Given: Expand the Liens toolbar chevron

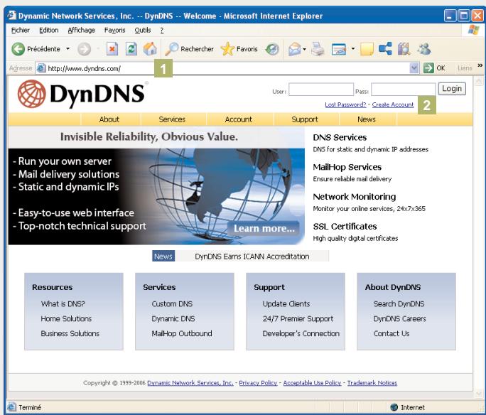Looking at the screenshot, I should pyautogui.click(x=480, y=65).
